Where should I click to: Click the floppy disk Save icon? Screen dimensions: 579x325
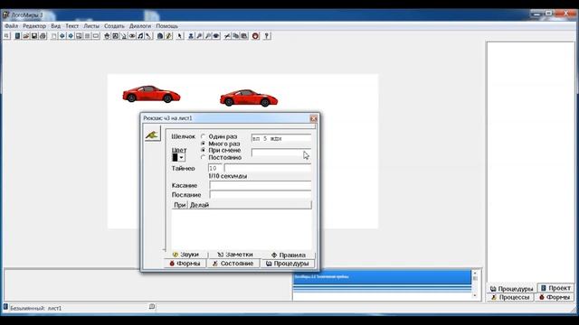tap(34, 36)
